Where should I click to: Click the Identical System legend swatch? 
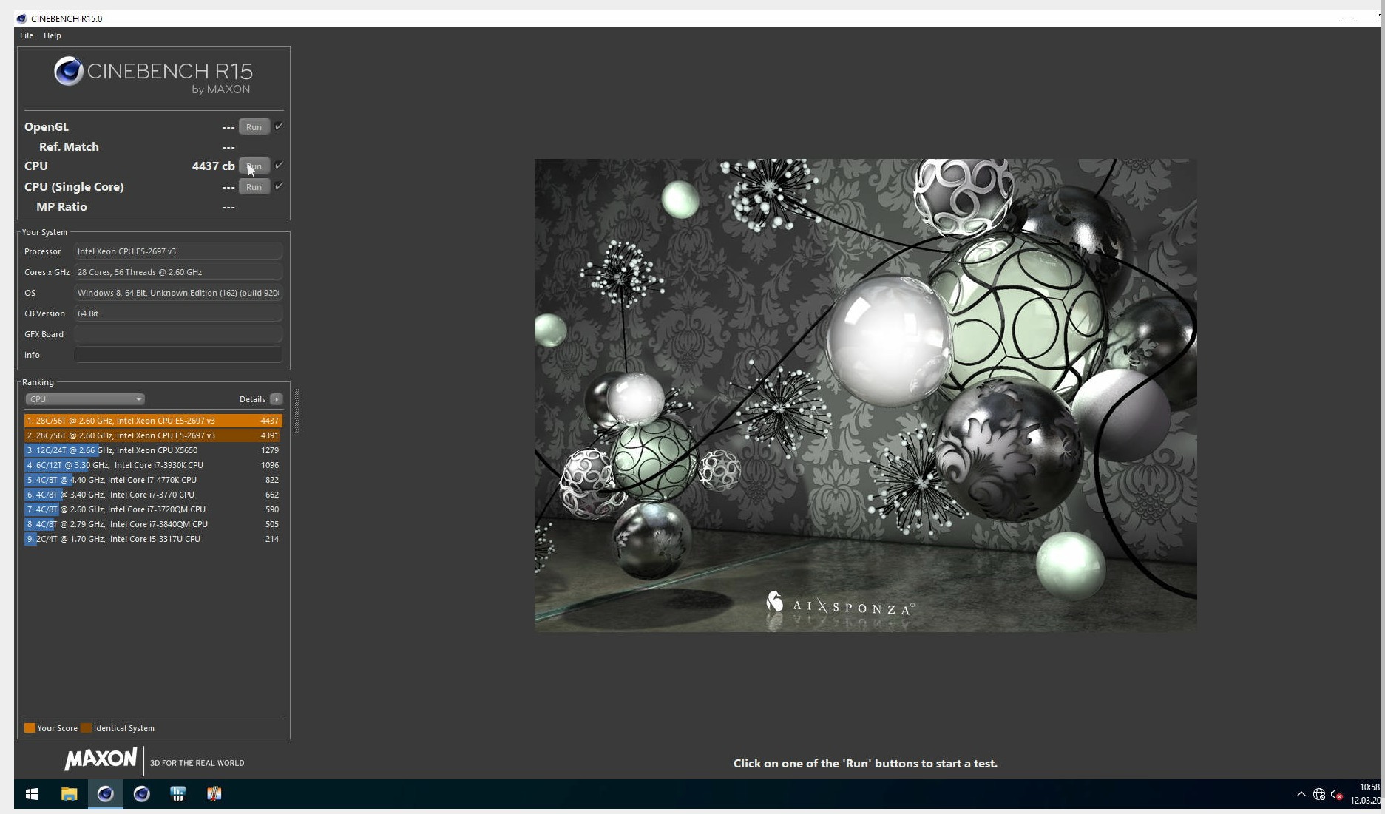coord(86,728)
